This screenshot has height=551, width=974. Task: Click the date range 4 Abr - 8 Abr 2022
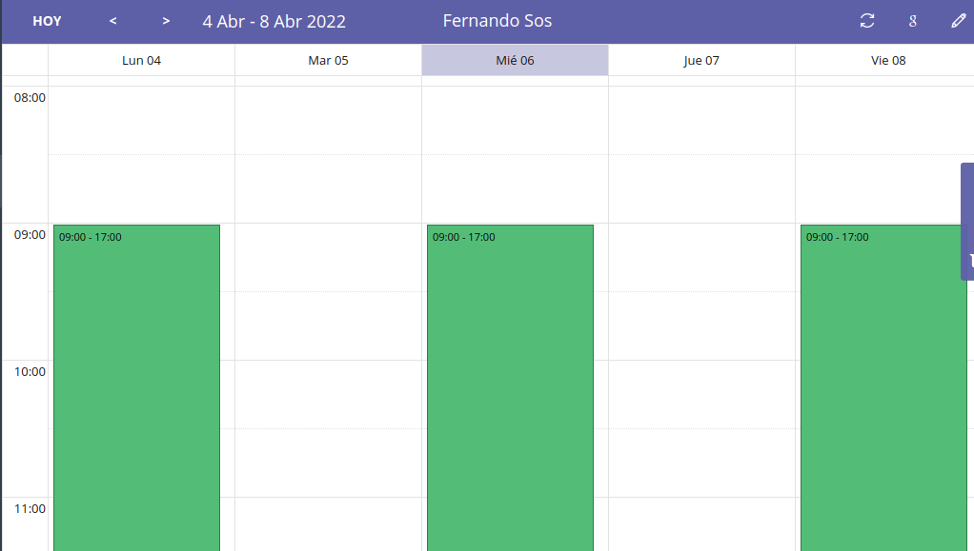(274, 20)
